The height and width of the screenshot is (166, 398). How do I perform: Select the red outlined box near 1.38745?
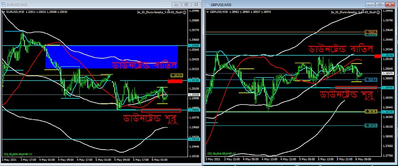[356, 87]
